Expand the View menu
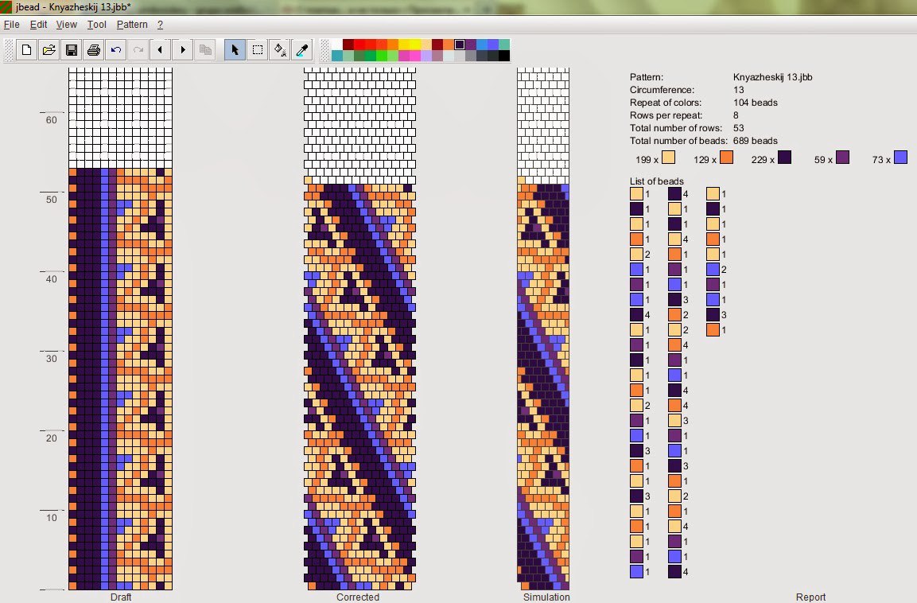917x603 pixels. point(67,25)
